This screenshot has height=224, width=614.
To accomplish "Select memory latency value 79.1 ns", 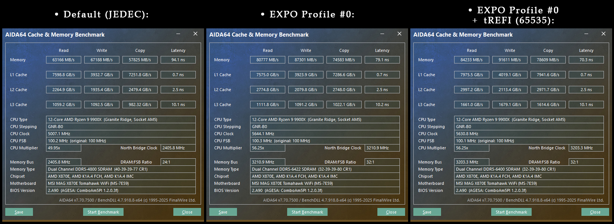I will [x=382, y=60].
